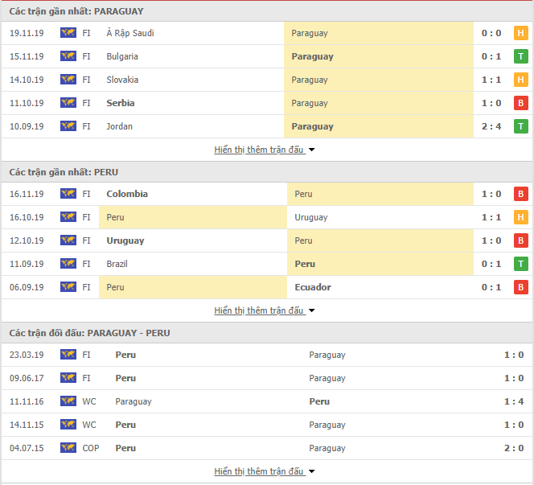Click the green T badge for Brazil match
534x485 pixels.
pyautogui.click(x=520, y=264)
